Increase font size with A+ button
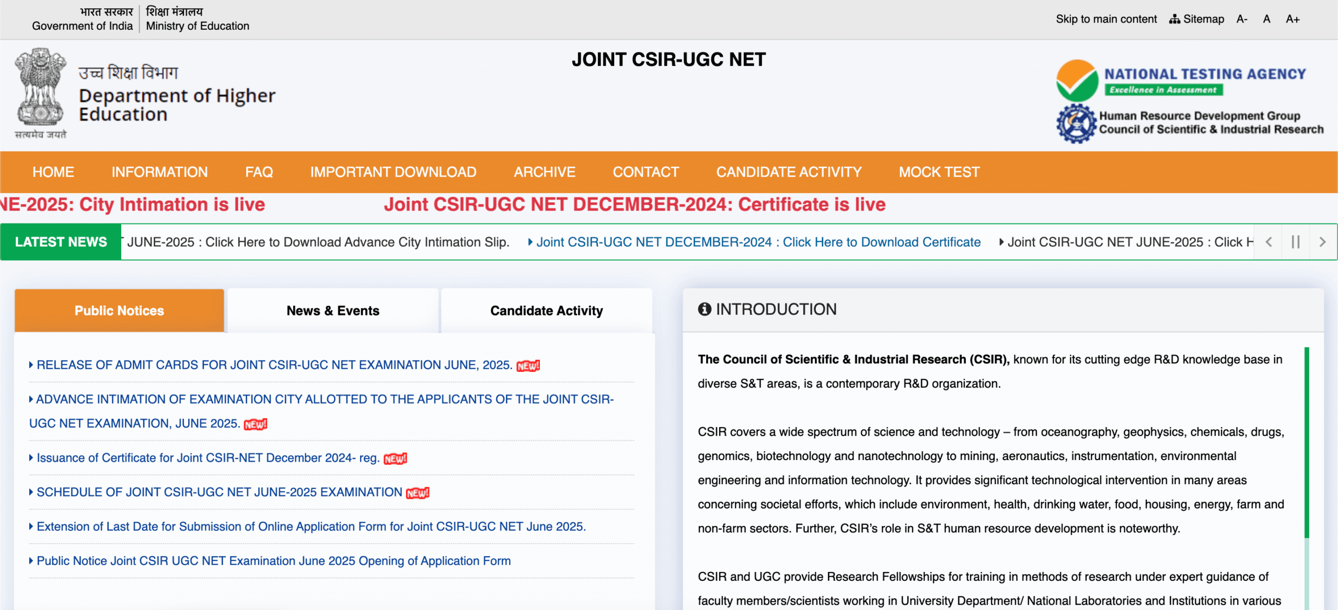The height and width of the screenshot is (610, 1338). [1293, 19]
